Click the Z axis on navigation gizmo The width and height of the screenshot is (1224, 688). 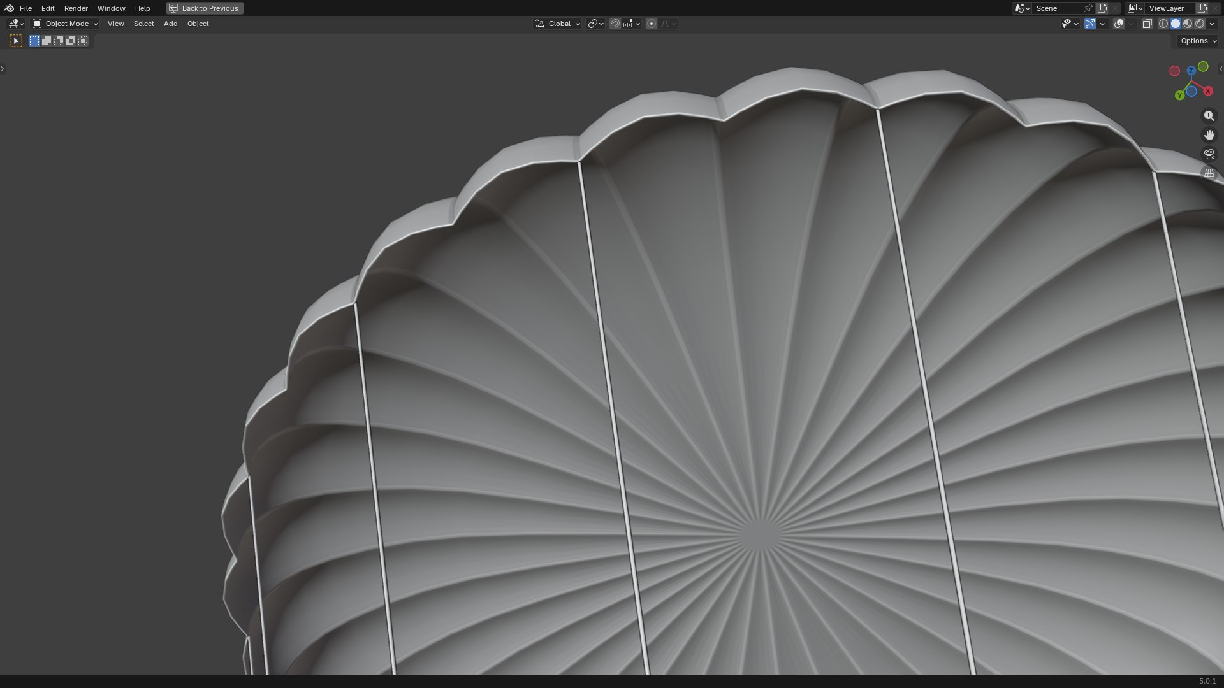tap(1191, 71)
